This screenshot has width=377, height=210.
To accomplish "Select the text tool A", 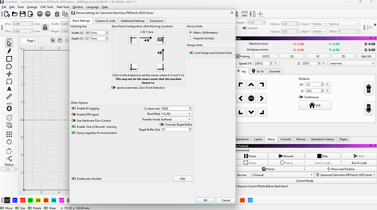I will [x=9, y=89].
